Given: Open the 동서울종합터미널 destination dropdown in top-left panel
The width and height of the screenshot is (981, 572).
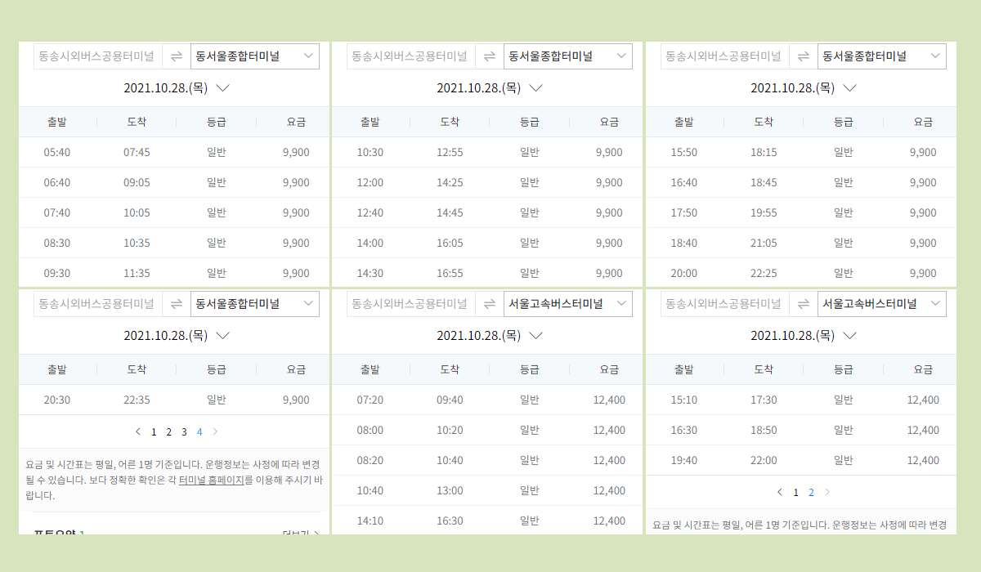Looking at the screenshot, I should (256, 56).
